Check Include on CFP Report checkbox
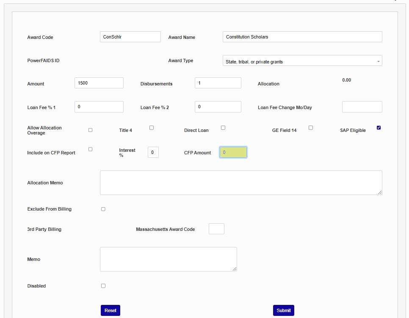This screenshot has height=318, width=409. pyautogui.click(x=90, y=149)
